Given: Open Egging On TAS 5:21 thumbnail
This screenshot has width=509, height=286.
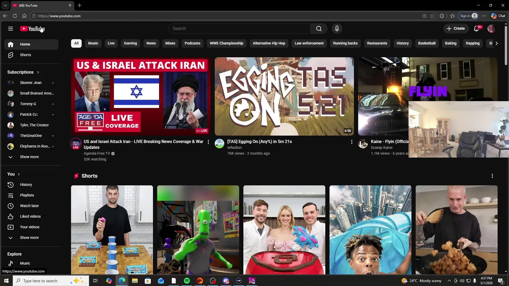Looking at the screenshot, I should (284, 97).
